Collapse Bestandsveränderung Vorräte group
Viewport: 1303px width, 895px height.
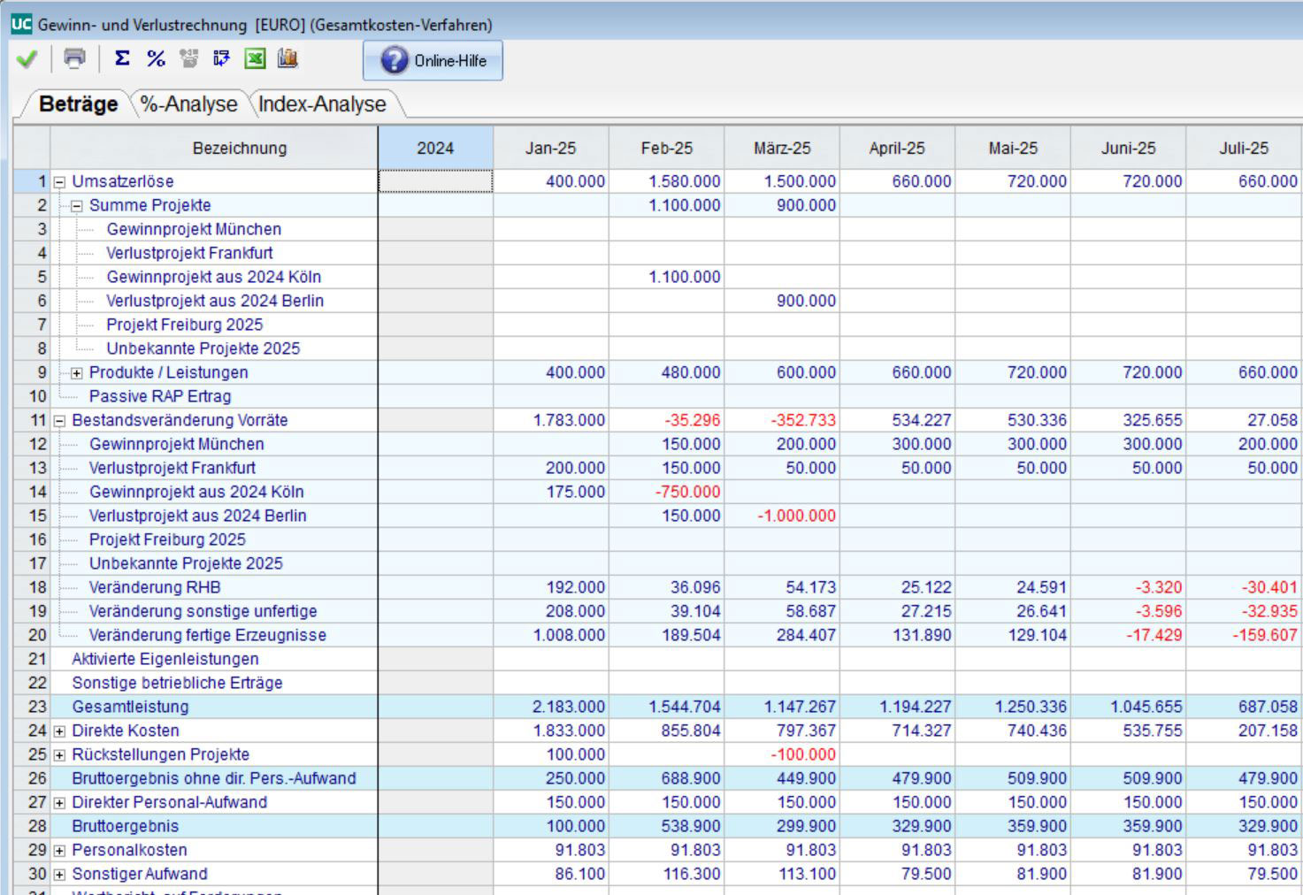60,421
